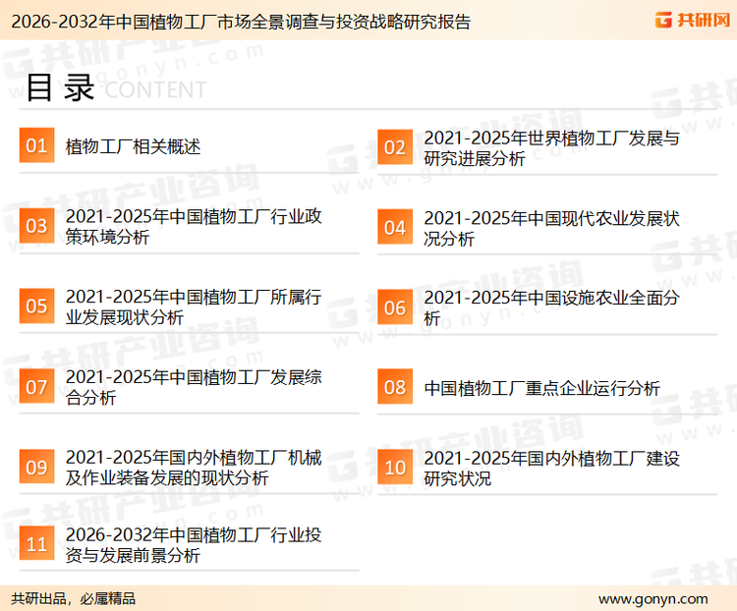
Task: Click the report title in the header
Action: click(x=241, y=22)
